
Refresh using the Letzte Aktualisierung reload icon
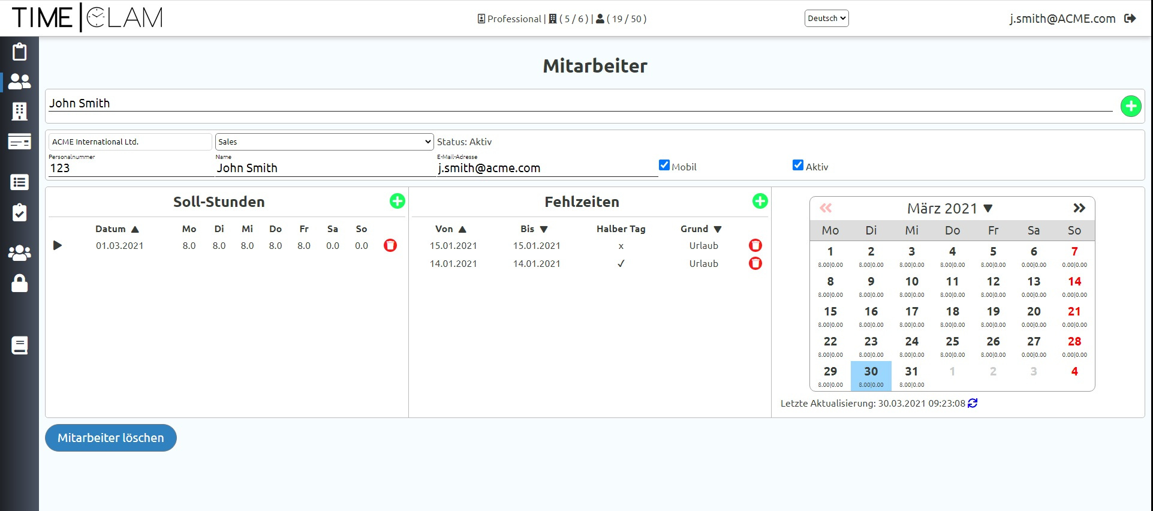coord(973,403)
